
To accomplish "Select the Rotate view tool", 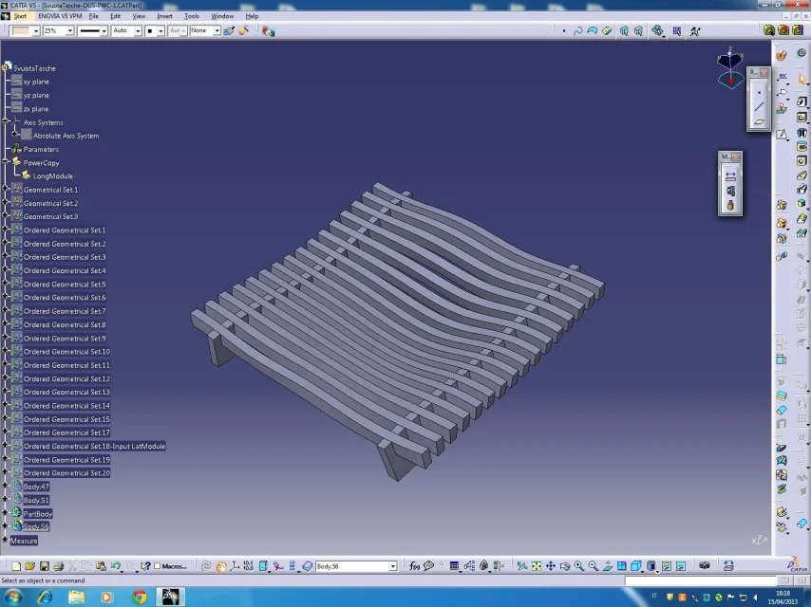I will pyautogui.click(x=565, y=566).
